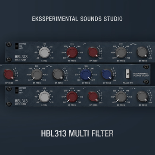Click the blue LP FREQ knob

click(86, 74)
